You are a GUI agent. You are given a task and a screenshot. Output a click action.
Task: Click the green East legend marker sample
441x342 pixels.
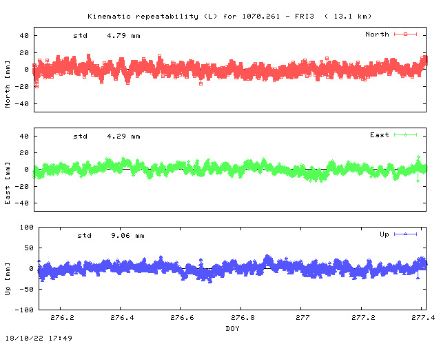tap(405, 135)
